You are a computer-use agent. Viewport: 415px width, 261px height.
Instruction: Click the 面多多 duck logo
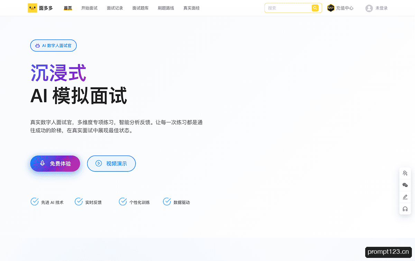[33, 8]
